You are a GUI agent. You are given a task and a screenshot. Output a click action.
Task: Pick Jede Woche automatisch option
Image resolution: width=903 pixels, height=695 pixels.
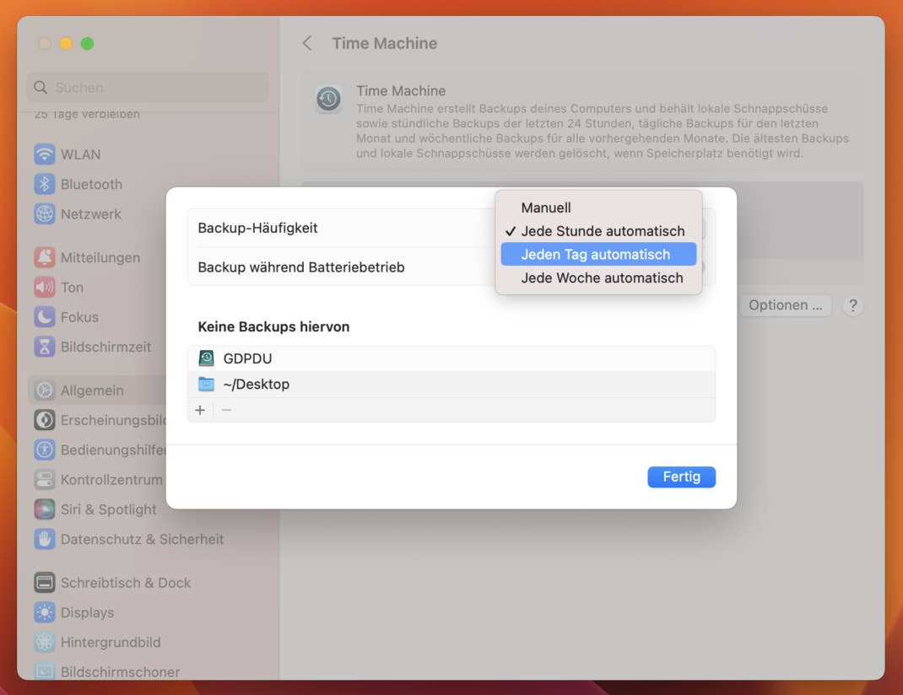coord(597,277)
